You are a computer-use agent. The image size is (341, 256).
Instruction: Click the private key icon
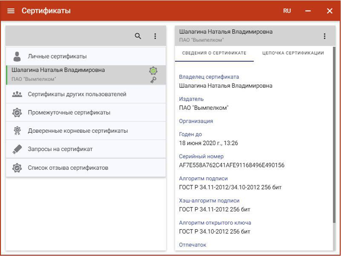[153, 80]
